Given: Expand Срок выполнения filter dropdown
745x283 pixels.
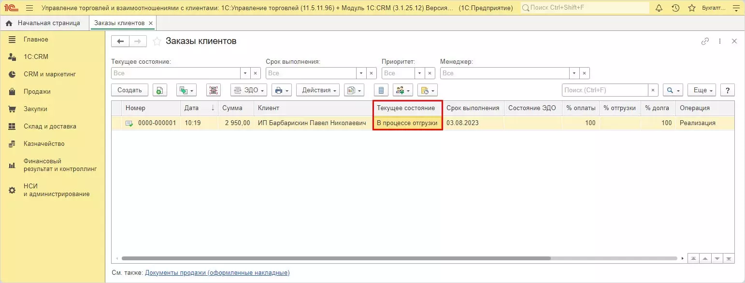Looking at the screenshot, I should tap(361, 73).
